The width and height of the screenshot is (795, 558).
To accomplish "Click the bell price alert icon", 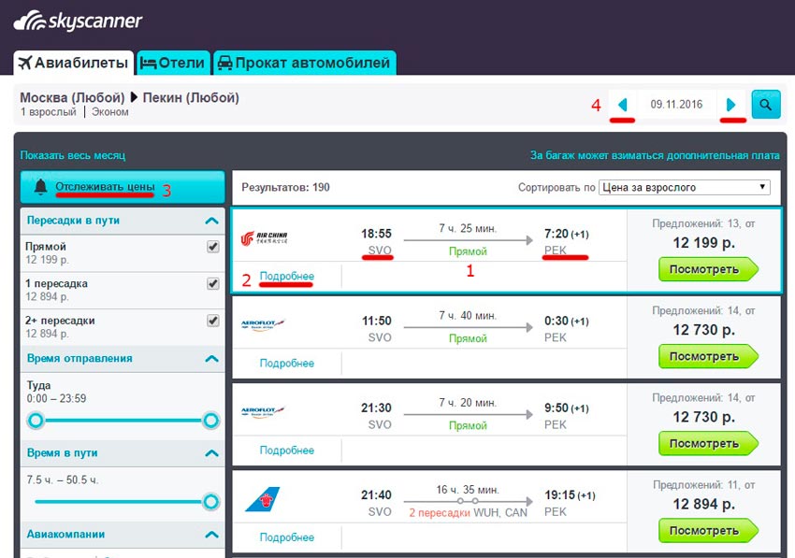I will click(40, 187).
